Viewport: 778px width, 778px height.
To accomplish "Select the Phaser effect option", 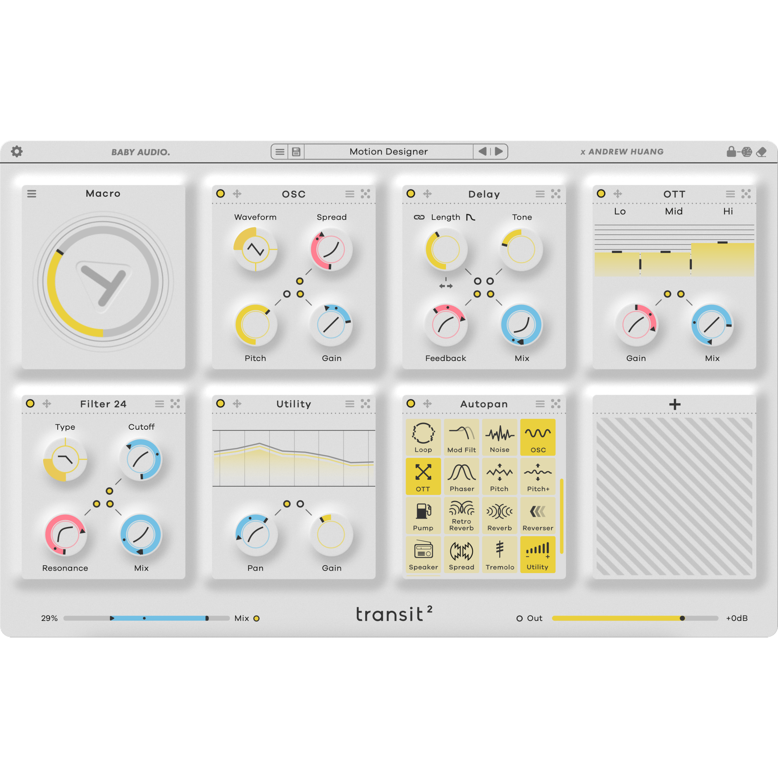I will pos(462,476).
